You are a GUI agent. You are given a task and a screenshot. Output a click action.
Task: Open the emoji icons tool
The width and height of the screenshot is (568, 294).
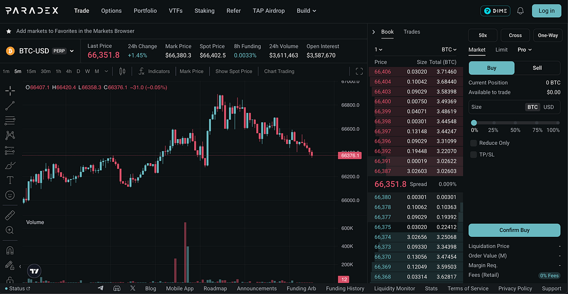click(10, 195)
